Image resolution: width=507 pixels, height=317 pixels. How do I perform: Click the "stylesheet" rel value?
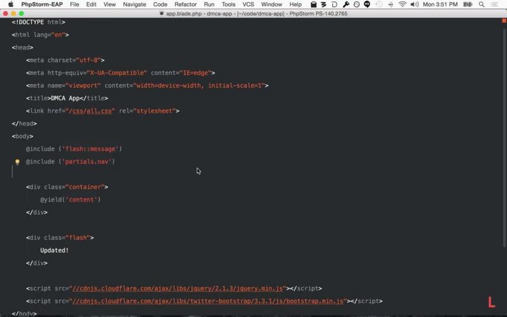[155, 111]
